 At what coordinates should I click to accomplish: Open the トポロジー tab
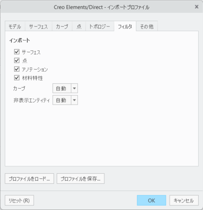tap(100, 26)
